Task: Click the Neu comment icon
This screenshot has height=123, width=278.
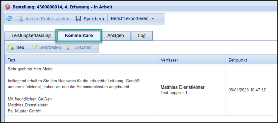Action: [x=11, y=47]
